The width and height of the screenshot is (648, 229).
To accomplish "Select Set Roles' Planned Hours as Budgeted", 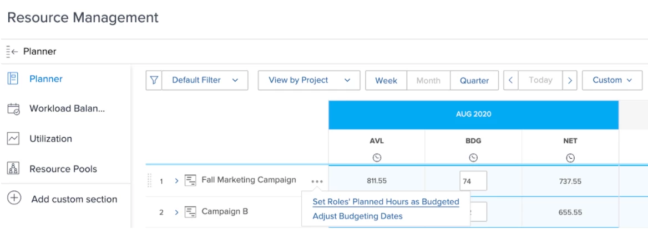I will coord(386,201).
